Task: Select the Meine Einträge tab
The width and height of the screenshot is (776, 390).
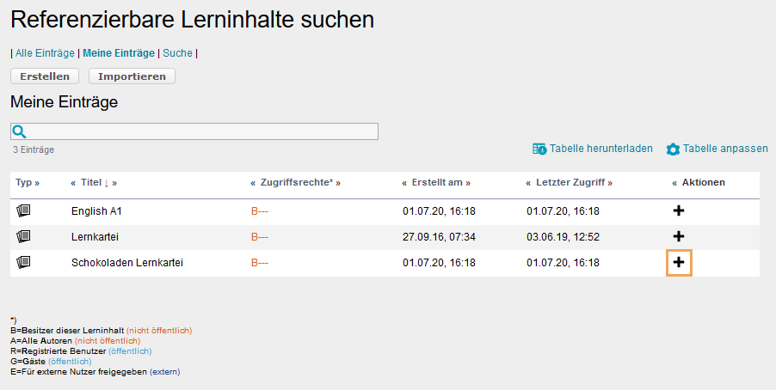Action: [x=119, y=53]
